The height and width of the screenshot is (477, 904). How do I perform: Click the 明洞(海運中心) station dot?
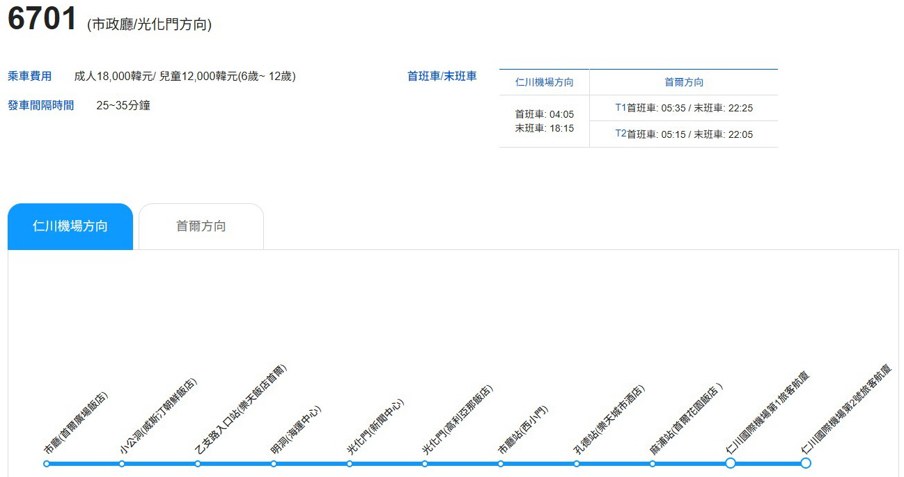click(274, 463)
